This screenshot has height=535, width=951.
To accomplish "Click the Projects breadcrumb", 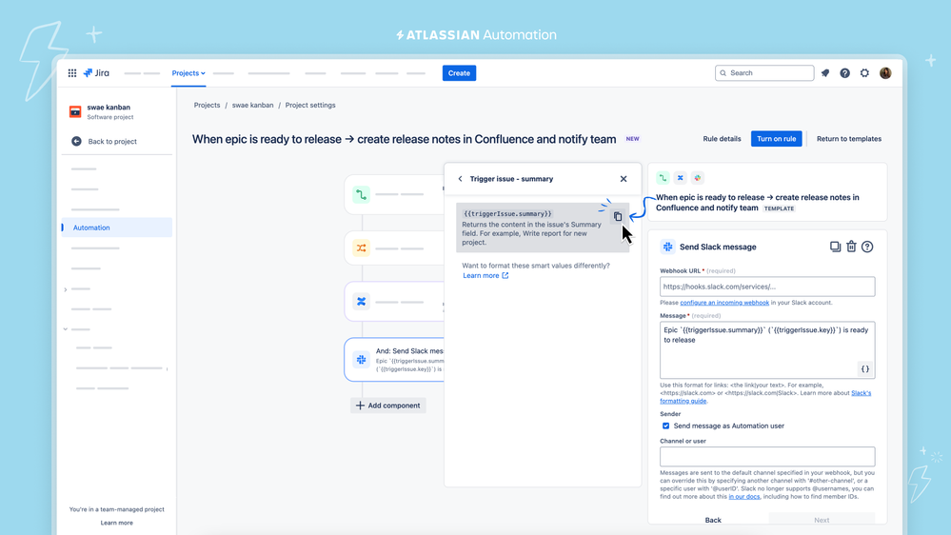I will (207, 105).
